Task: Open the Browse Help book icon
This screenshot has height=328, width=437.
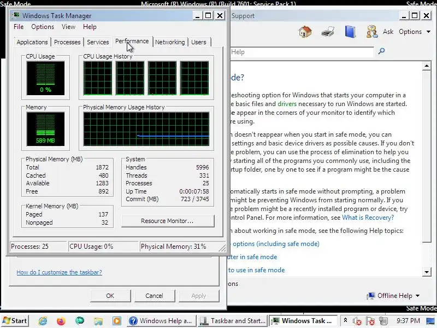Action: [350, 32]
